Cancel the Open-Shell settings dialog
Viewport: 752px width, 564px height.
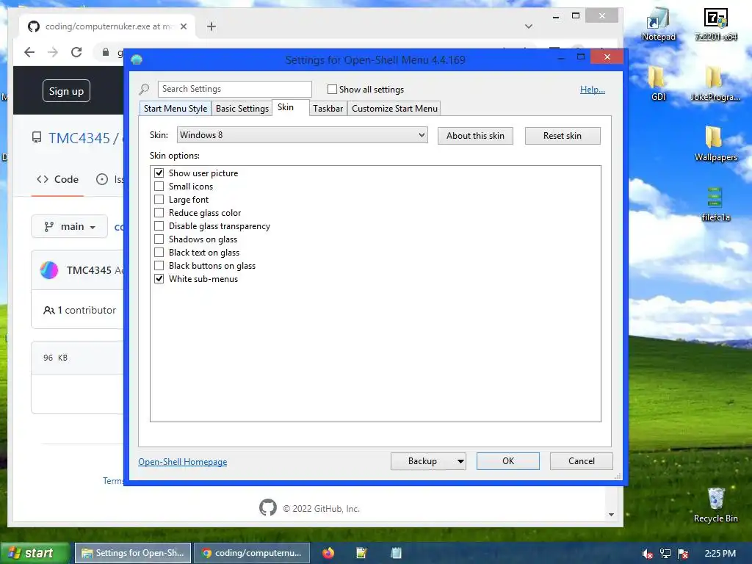tap(582, 461)
